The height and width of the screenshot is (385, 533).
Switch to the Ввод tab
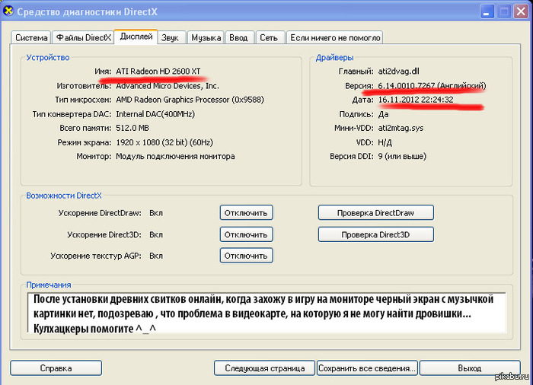239,37
